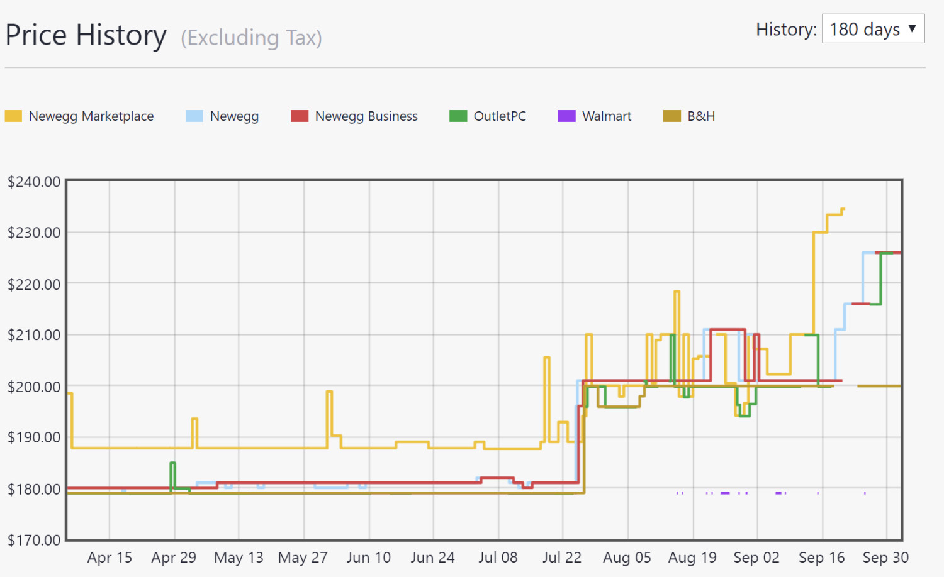944x577 pixels.
Task: Click the yellow Newegg Marketplace legend swatch
Action: pyautogui.click(x=13, y=116)
